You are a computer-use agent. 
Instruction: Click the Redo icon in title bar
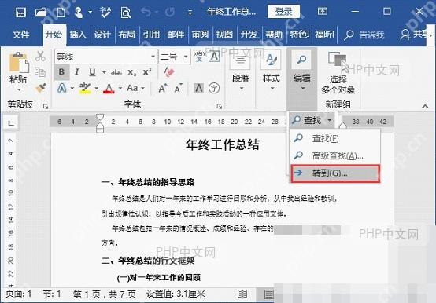(170, 12)
